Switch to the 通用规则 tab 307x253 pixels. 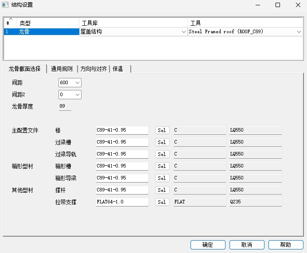[62, 69]
